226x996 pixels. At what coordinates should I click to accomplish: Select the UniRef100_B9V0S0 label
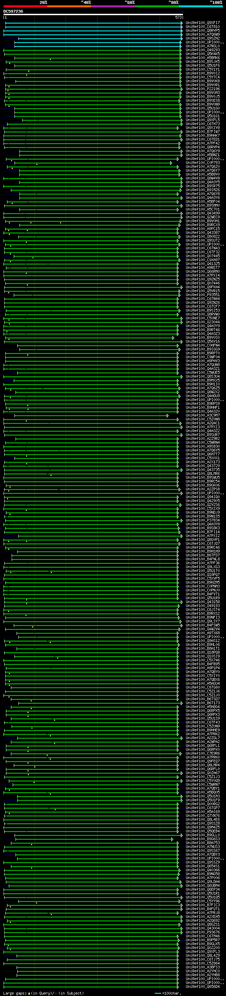tap(203, 337)
